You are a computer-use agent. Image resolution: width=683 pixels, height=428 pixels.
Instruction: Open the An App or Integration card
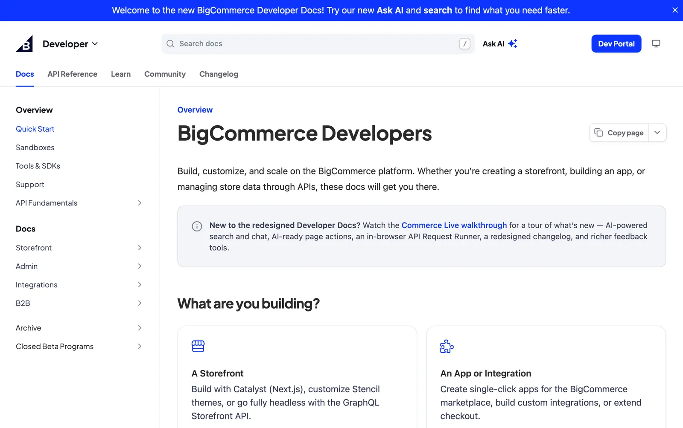tap(546, 377)
